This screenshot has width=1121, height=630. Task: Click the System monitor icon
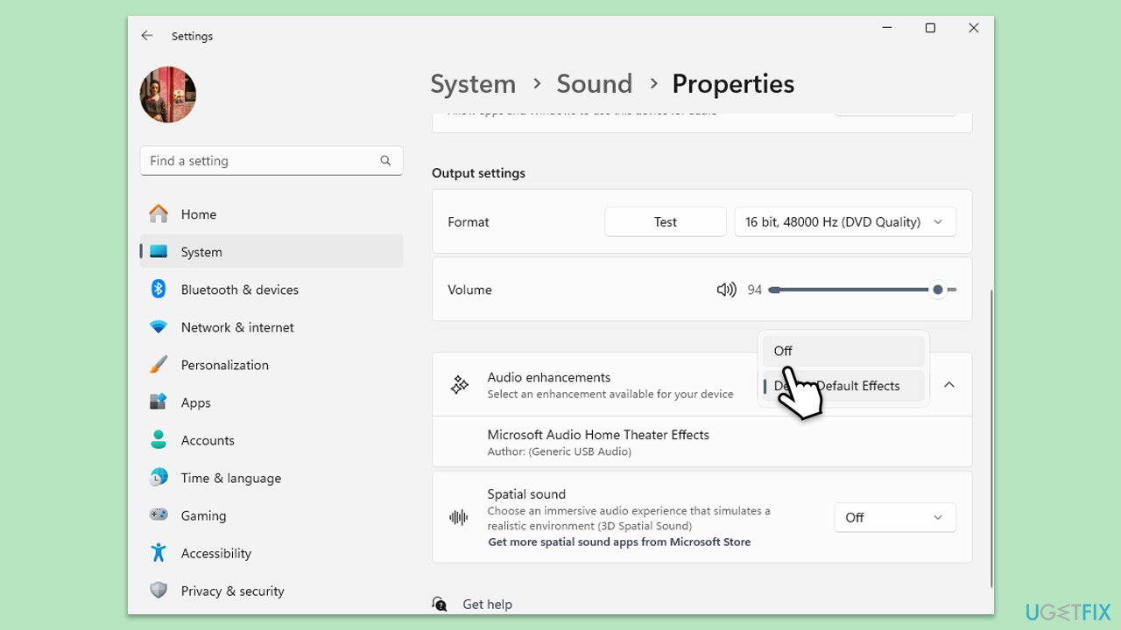pyautogui.click(x=159, y=252)
